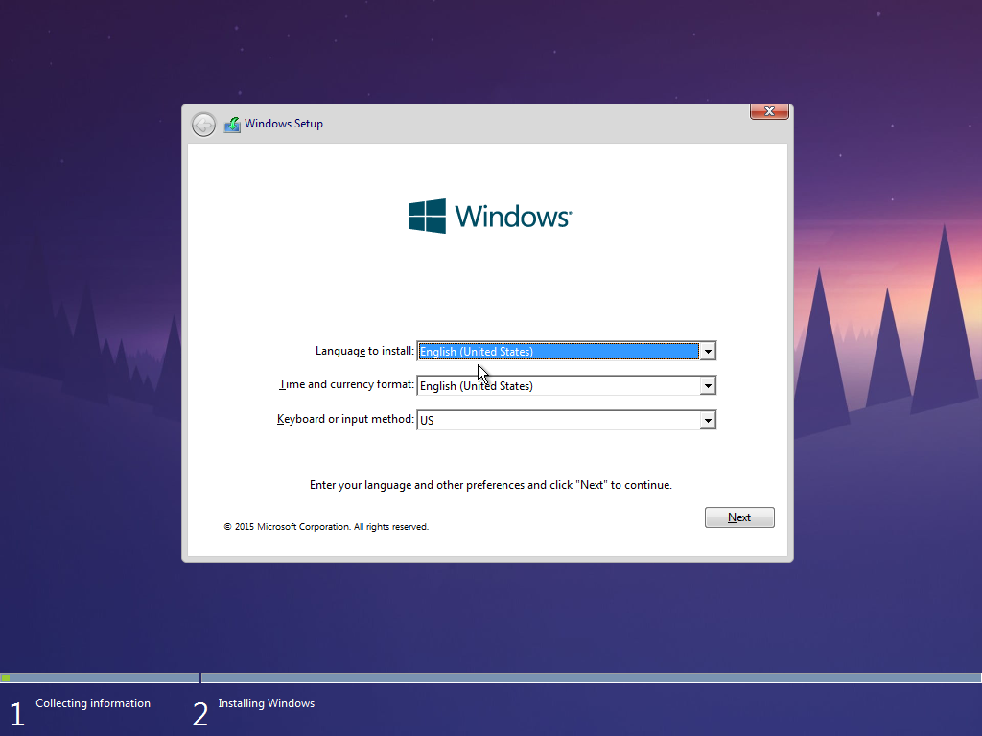Click the "Keyboard or input method" label

click(x=345, y=419)
